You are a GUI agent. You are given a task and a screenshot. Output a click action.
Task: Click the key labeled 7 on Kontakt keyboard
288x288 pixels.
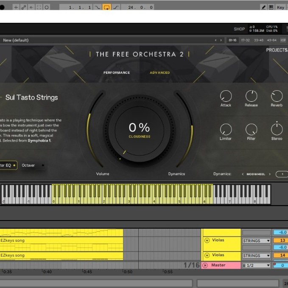coord(229,201)
